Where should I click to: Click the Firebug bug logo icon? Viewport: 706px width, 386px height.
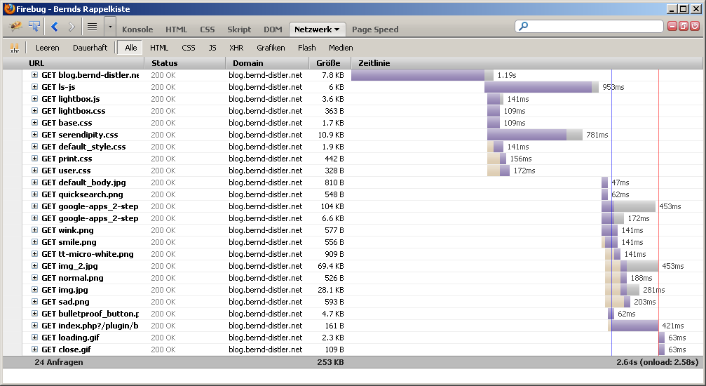tap(15, 27)
